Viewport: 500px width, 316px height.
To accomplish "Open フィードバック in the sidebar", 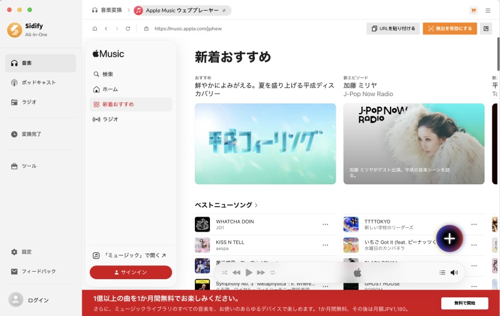I will point(41,272).
